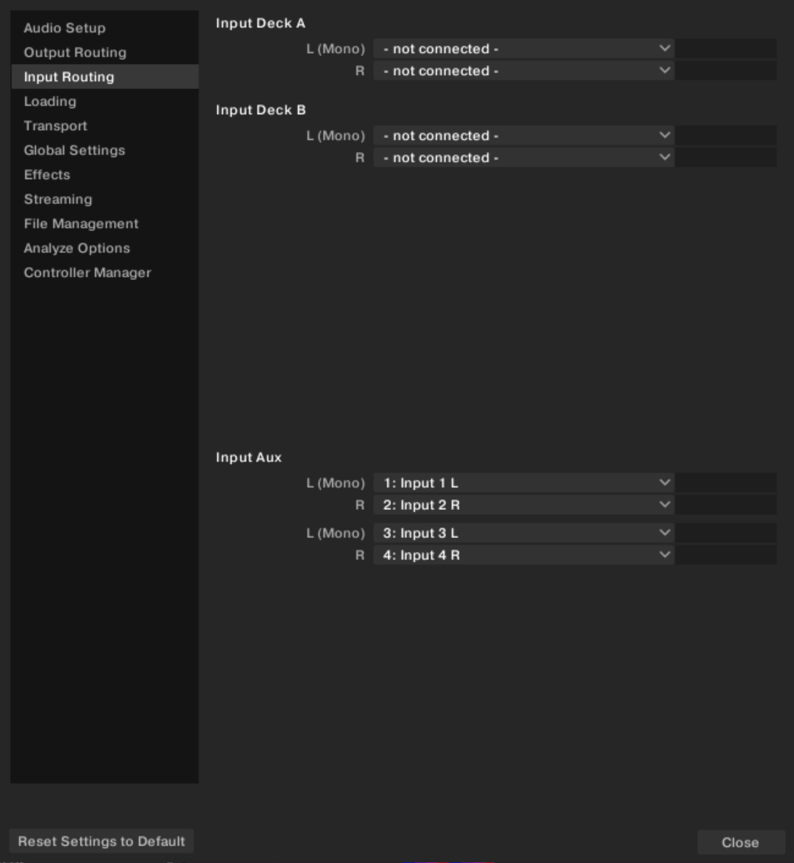Open File Management settings
This screenshot has width=794, height=863.
click(x=81, y=223)
